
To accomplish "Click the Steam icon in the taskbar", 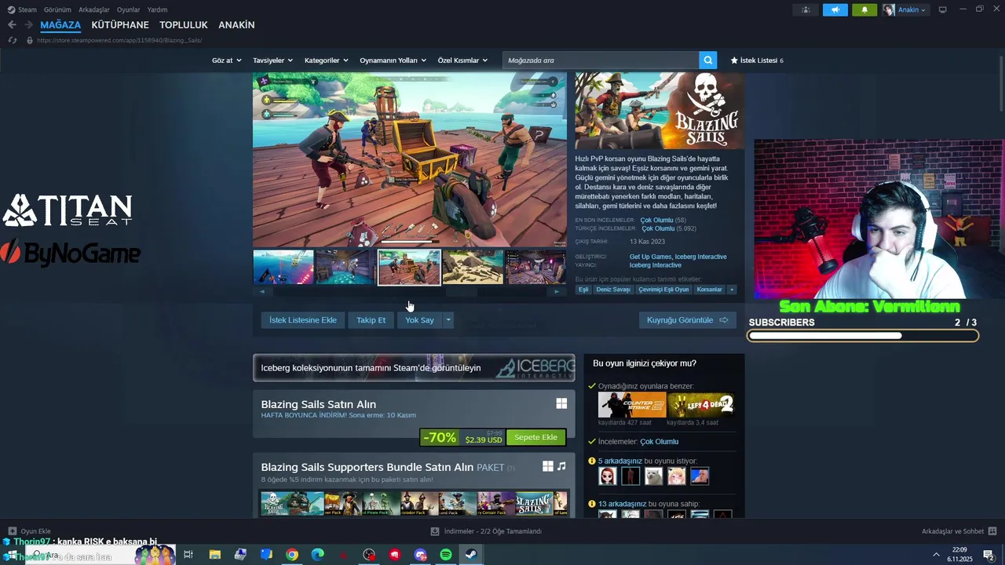I will click(470, 555).
